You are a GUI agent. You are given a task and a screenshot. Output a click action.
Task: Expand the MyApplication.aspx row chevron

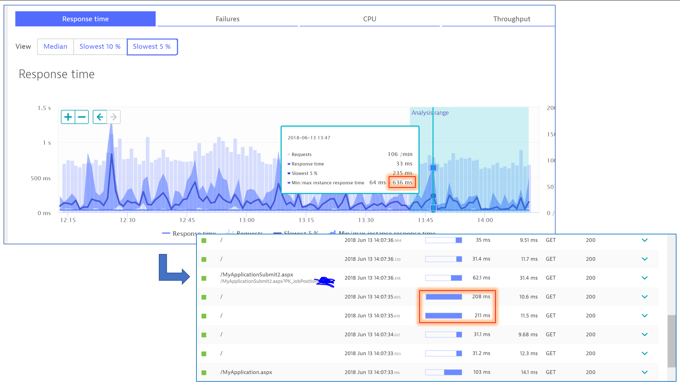click(x=644, y=372)
